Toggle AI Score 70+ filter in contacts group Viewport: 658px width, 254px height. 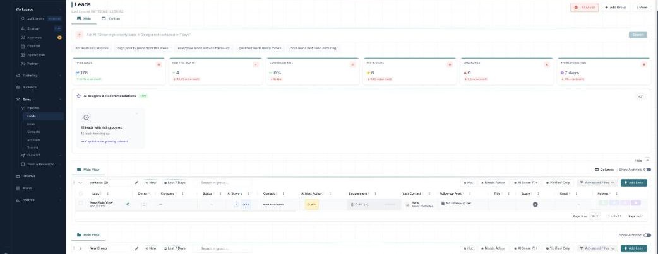tap(525, 183)
